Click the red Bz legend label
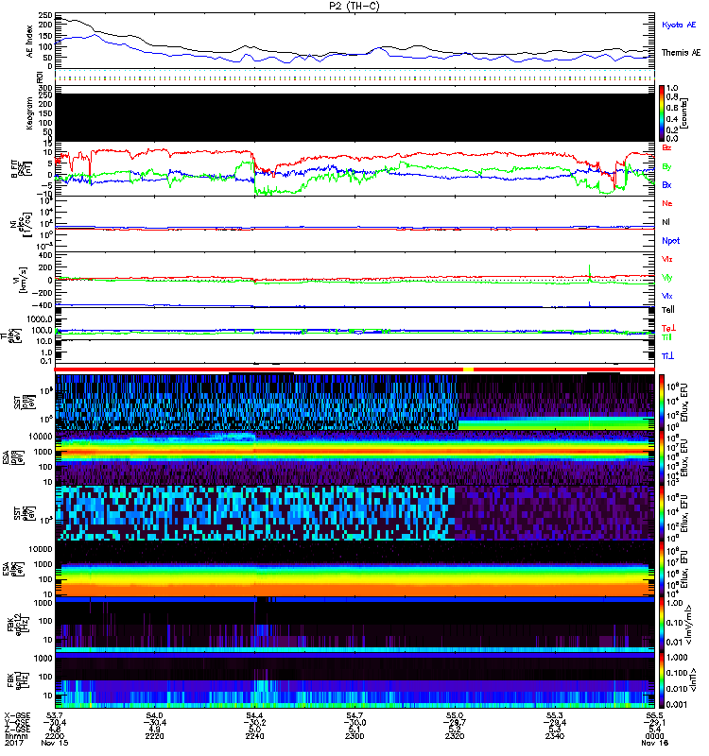709x756 pixels. point(666,148)
